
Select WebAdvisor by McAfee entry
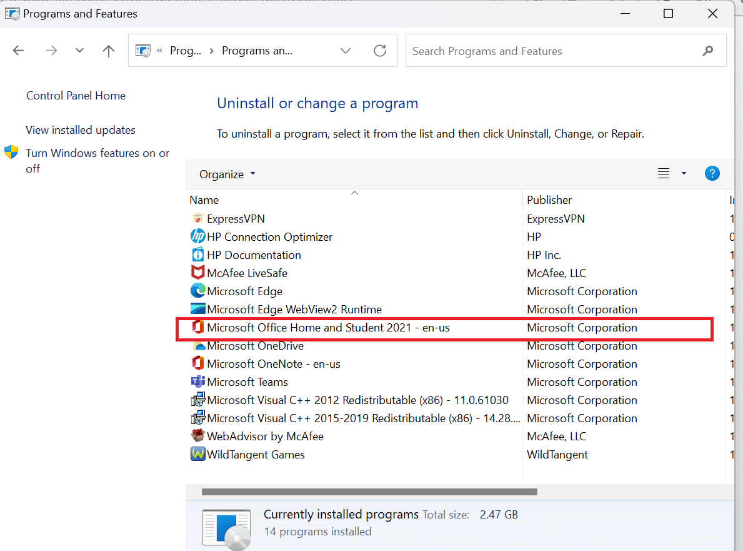tap(266, 437)
